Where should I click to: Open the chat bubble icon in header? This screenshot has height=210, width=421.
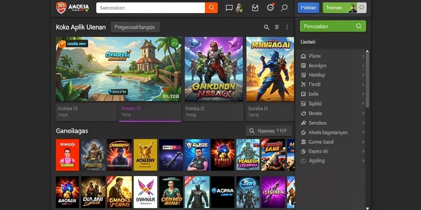229,8
